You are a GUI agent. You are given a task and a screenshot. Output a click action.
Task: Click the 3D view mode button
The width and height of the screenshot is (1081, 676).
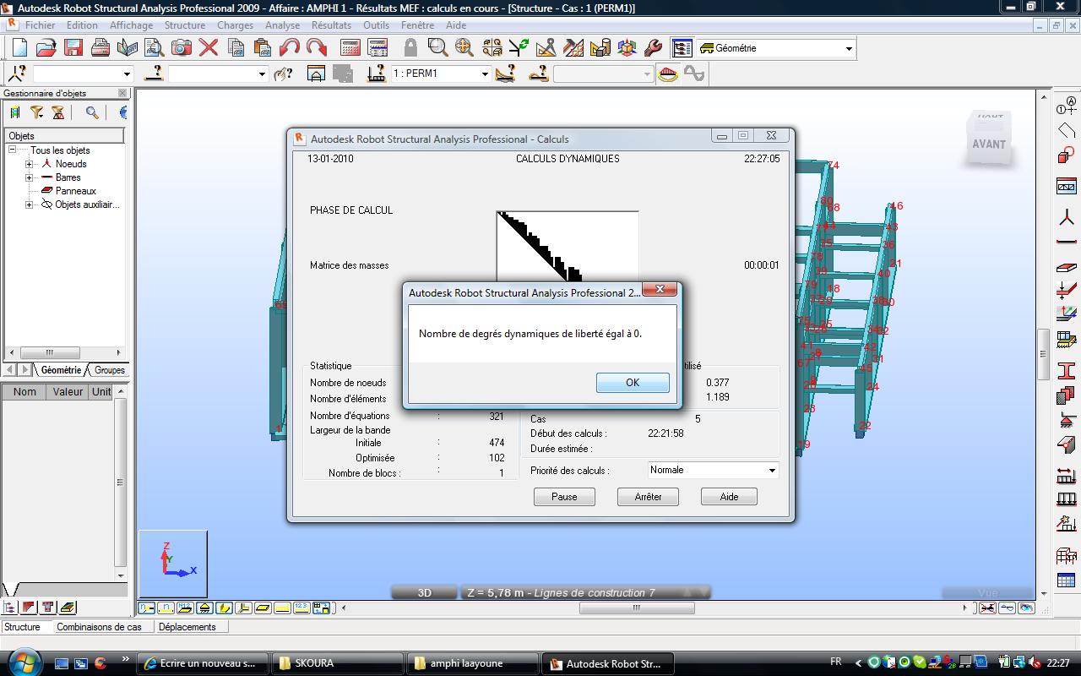425,593
